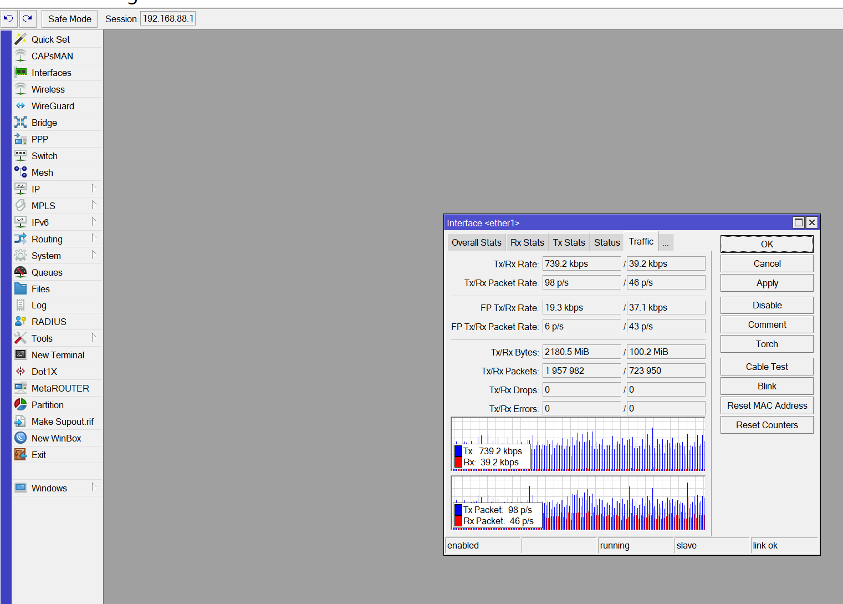Open Files folder icon
Screen dimensions: 843x604
tap(21, 289)
